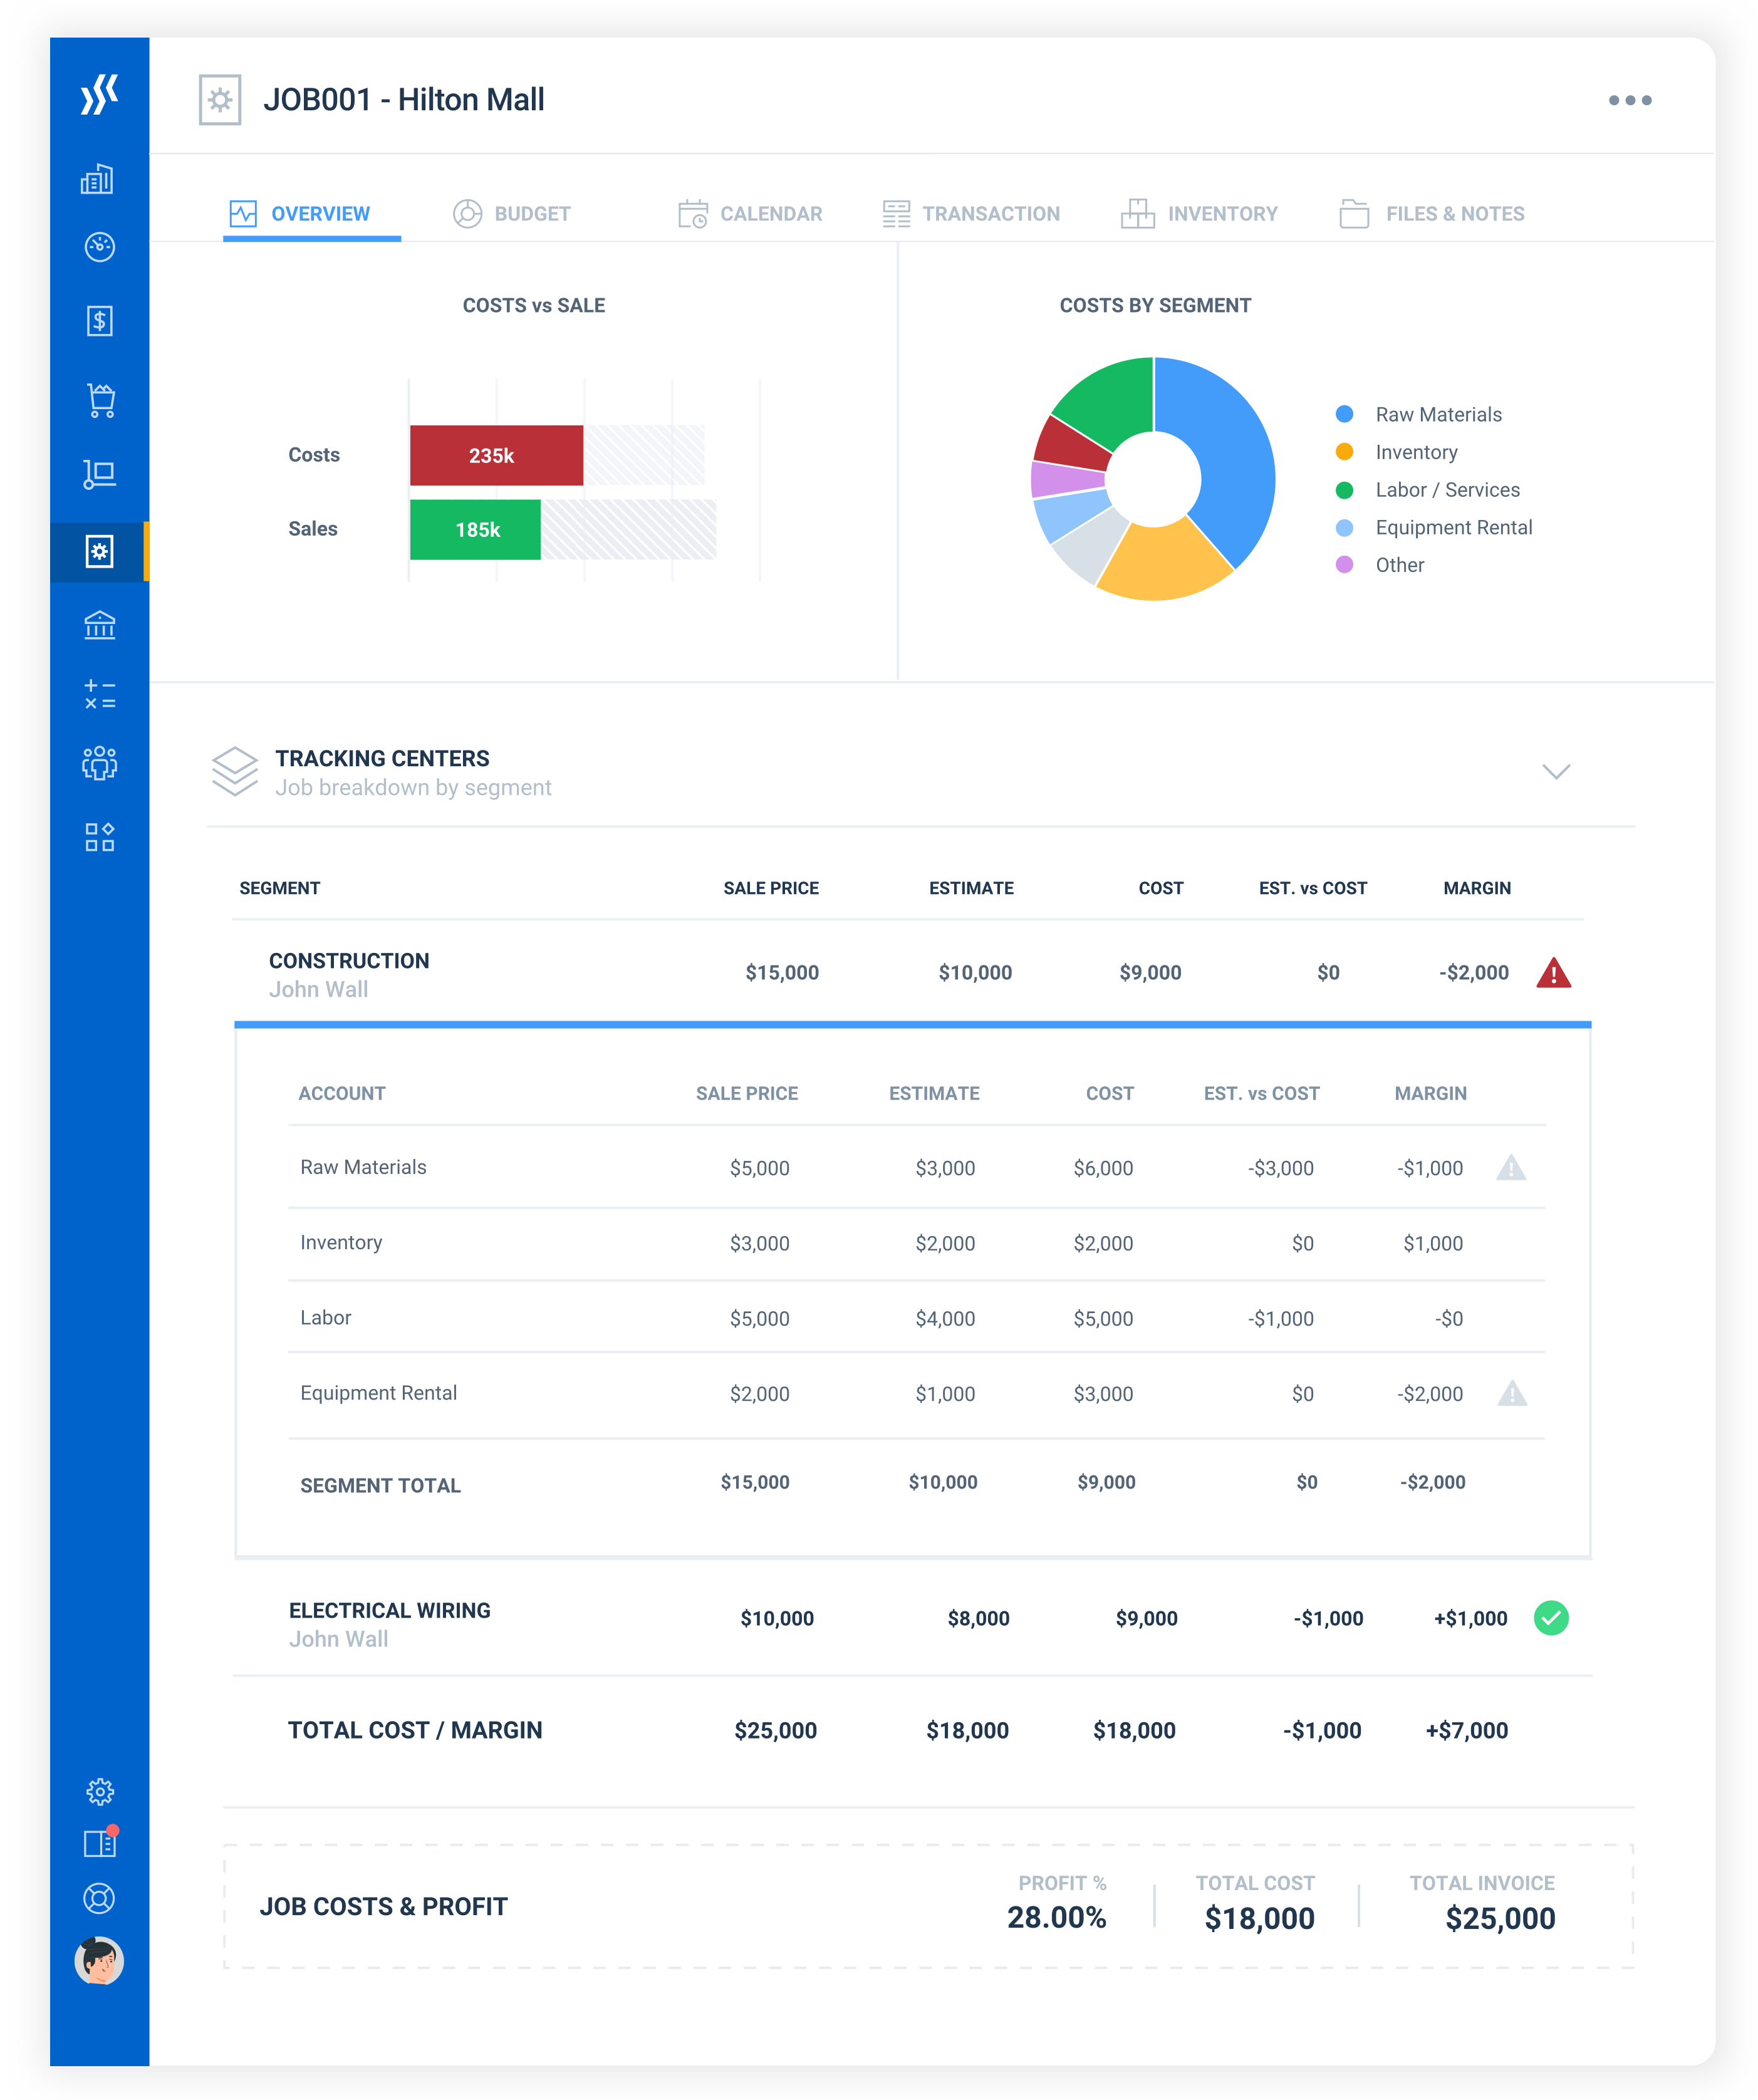
Task: Open the settings gear icon in the sidebar
Action: [x=99, y=1791]
